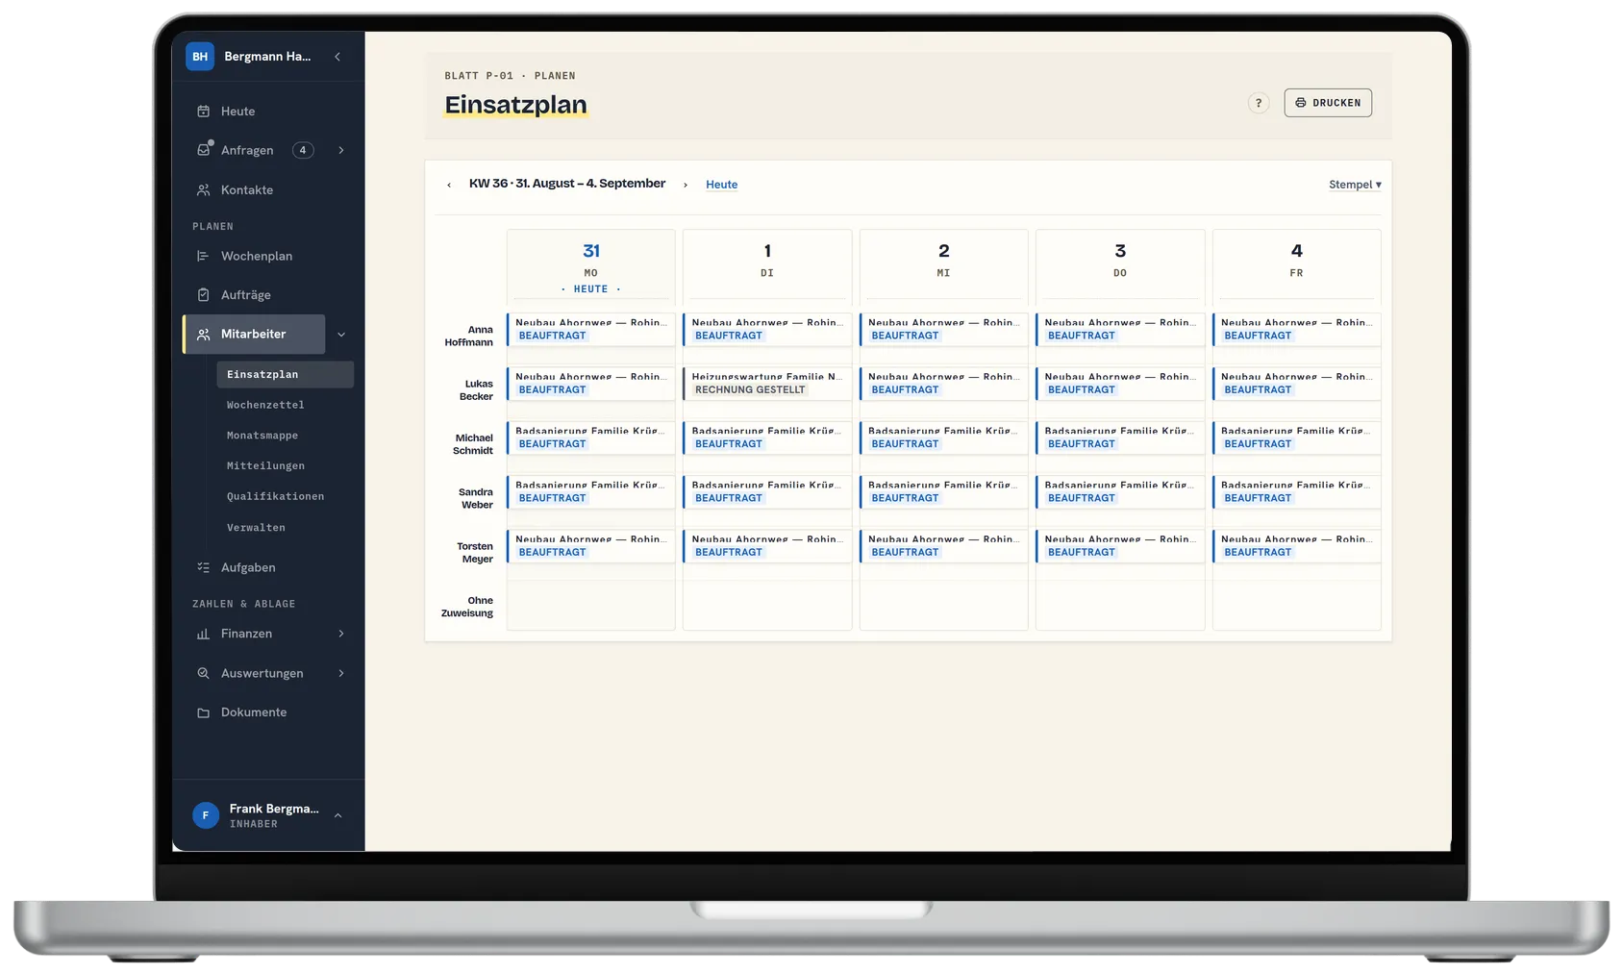The width and height of the screenshot is (1623, 974).
Task: Click the Torsten Meyer row label
Action: (475, 552)
